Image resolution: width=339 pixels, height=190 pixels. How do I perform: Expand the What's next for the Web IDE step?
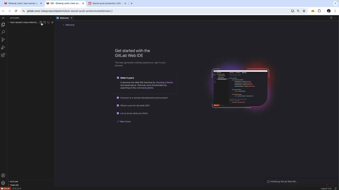(135, 106)
